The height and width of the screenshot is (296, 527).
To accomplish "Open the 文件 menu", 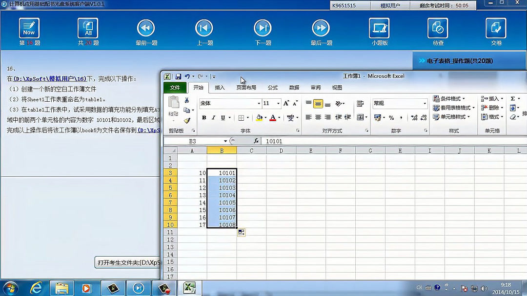I will [x=175, y=88].
